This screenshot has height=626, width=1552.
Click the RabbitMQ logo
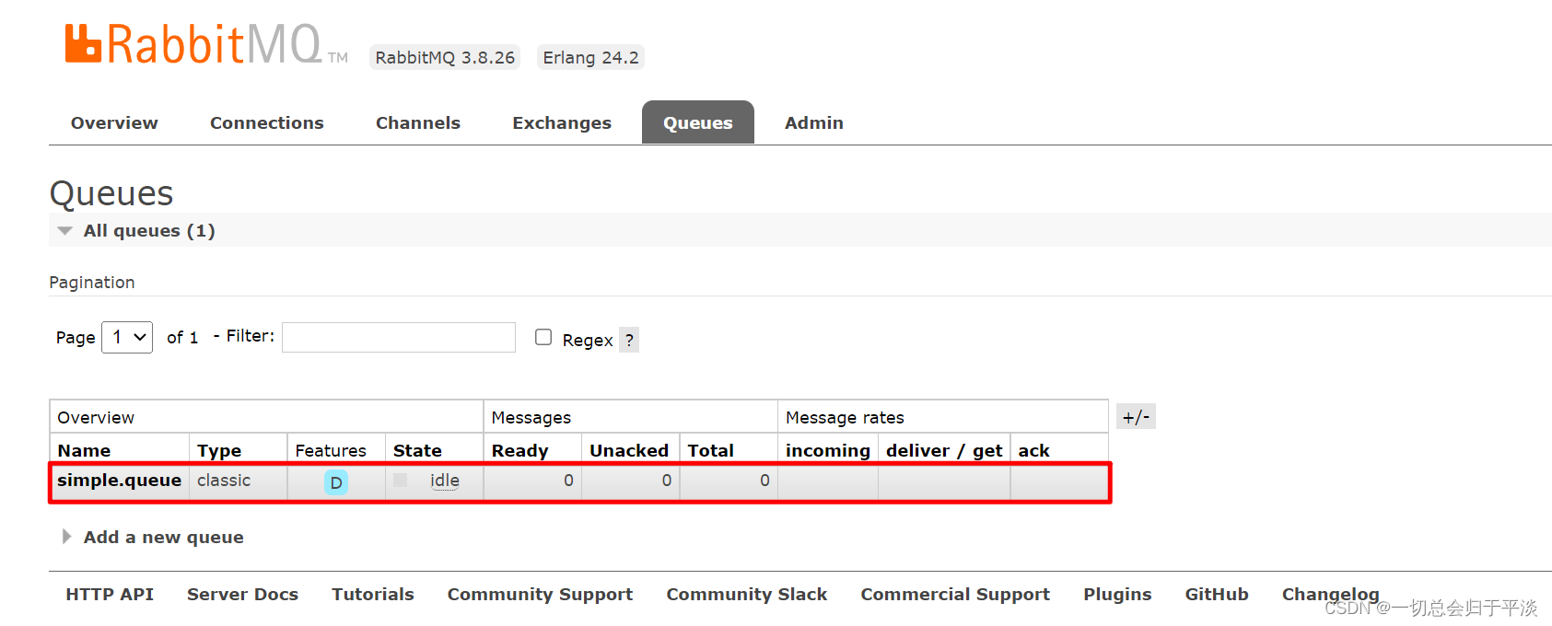click(206, 44)
